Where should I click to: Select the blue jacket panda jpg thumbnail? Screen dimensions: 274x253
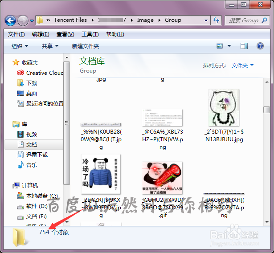point(101,174)
